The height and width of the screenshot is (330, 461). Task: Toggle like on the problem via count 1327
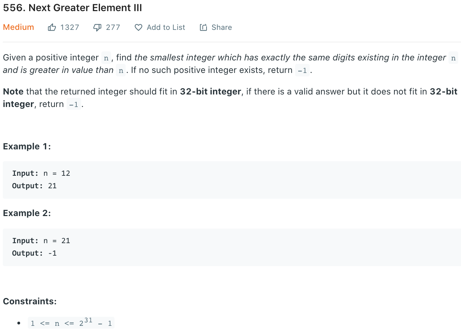tap(69, 27)
